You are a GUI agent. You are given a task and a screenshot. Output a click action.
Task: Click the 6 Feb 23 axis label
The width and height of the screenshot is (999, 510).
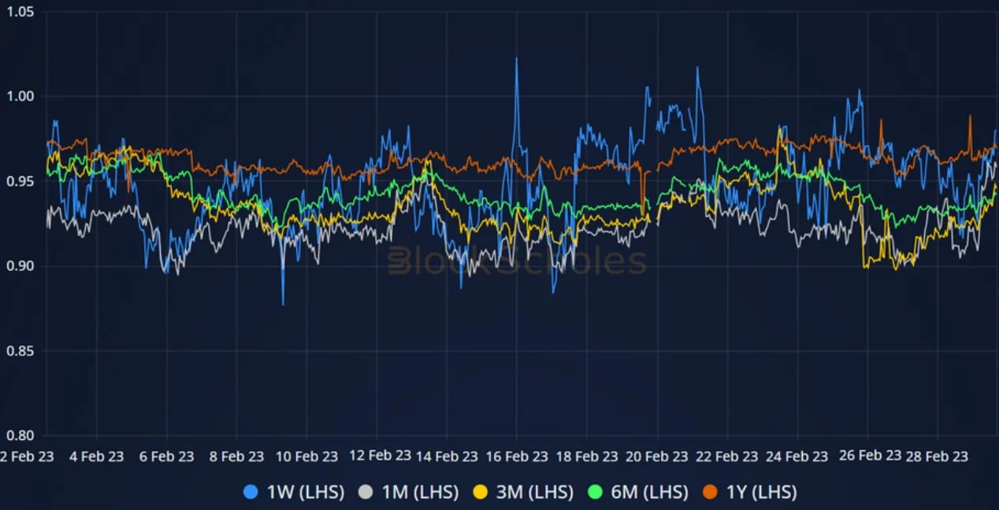(x=166, y=456)
